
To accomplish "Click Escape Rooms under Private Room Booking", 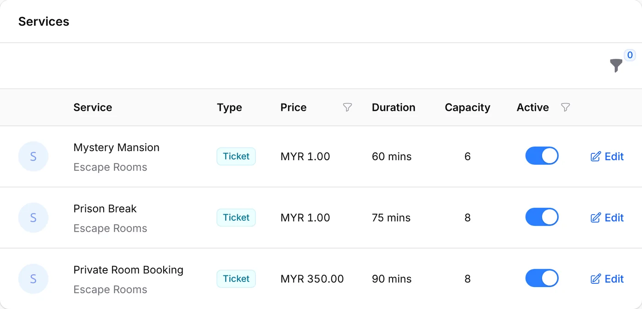I will click(110, 290).
